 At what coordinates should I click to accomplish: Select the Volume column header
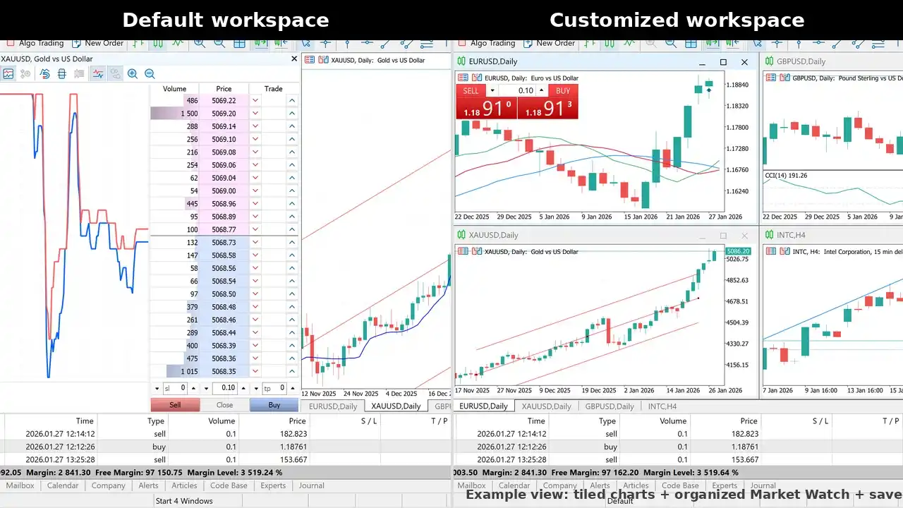click(174, 89)
